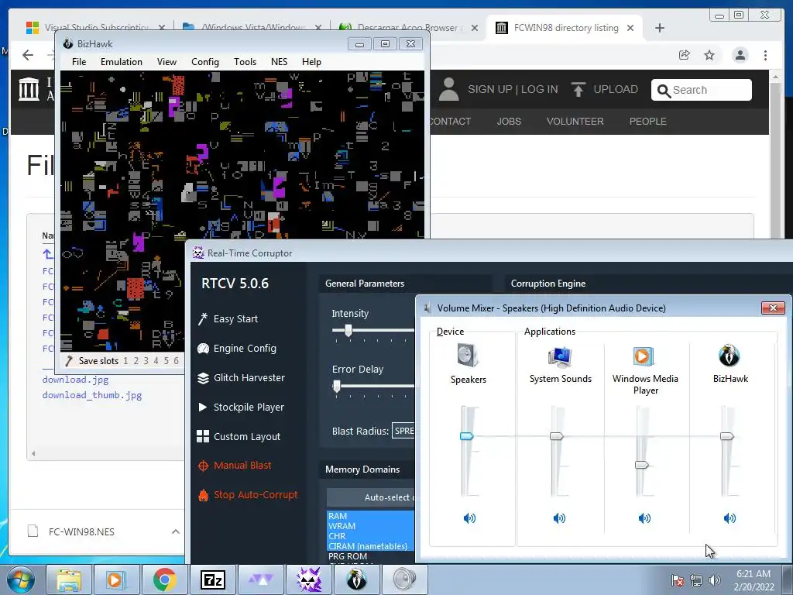The image size is (793, 595).
Task: Go back in Chrome
Action: coord(28,55)
